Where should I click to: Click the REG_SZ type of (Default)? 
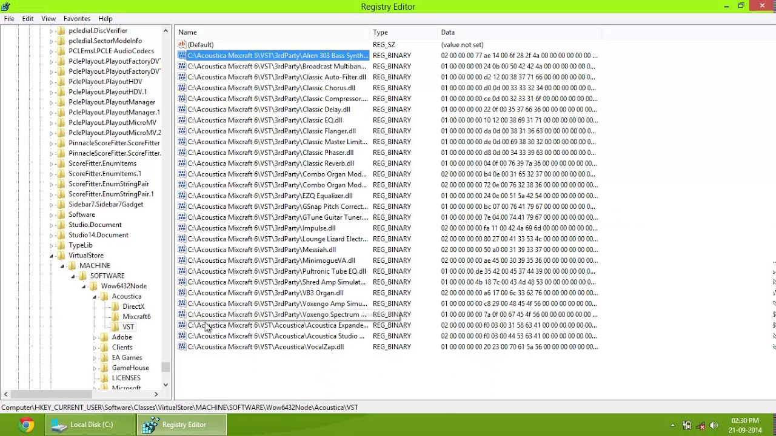click(x=384, y=45)
